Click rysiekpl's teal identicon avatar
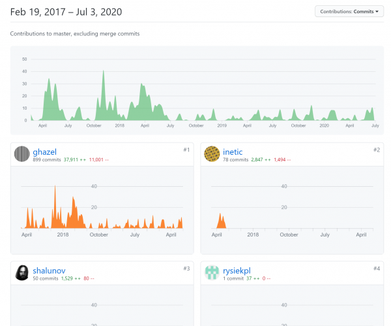This screenshot has width=391, height=326. pos(212,272)
